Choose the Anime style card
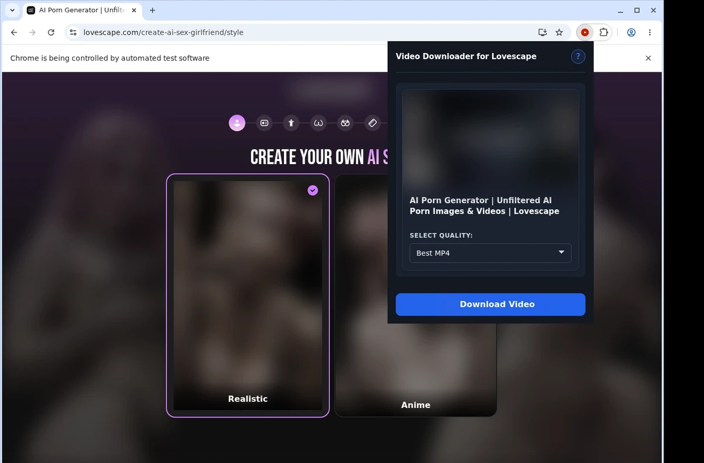704x463 pixels. point(415,295)
